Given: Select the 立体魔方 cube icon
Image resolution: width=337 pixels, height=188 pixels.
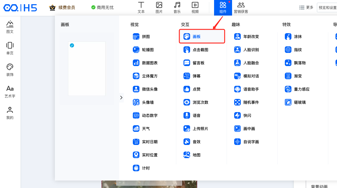Looking at the screenshot, I should pos(136,76).
